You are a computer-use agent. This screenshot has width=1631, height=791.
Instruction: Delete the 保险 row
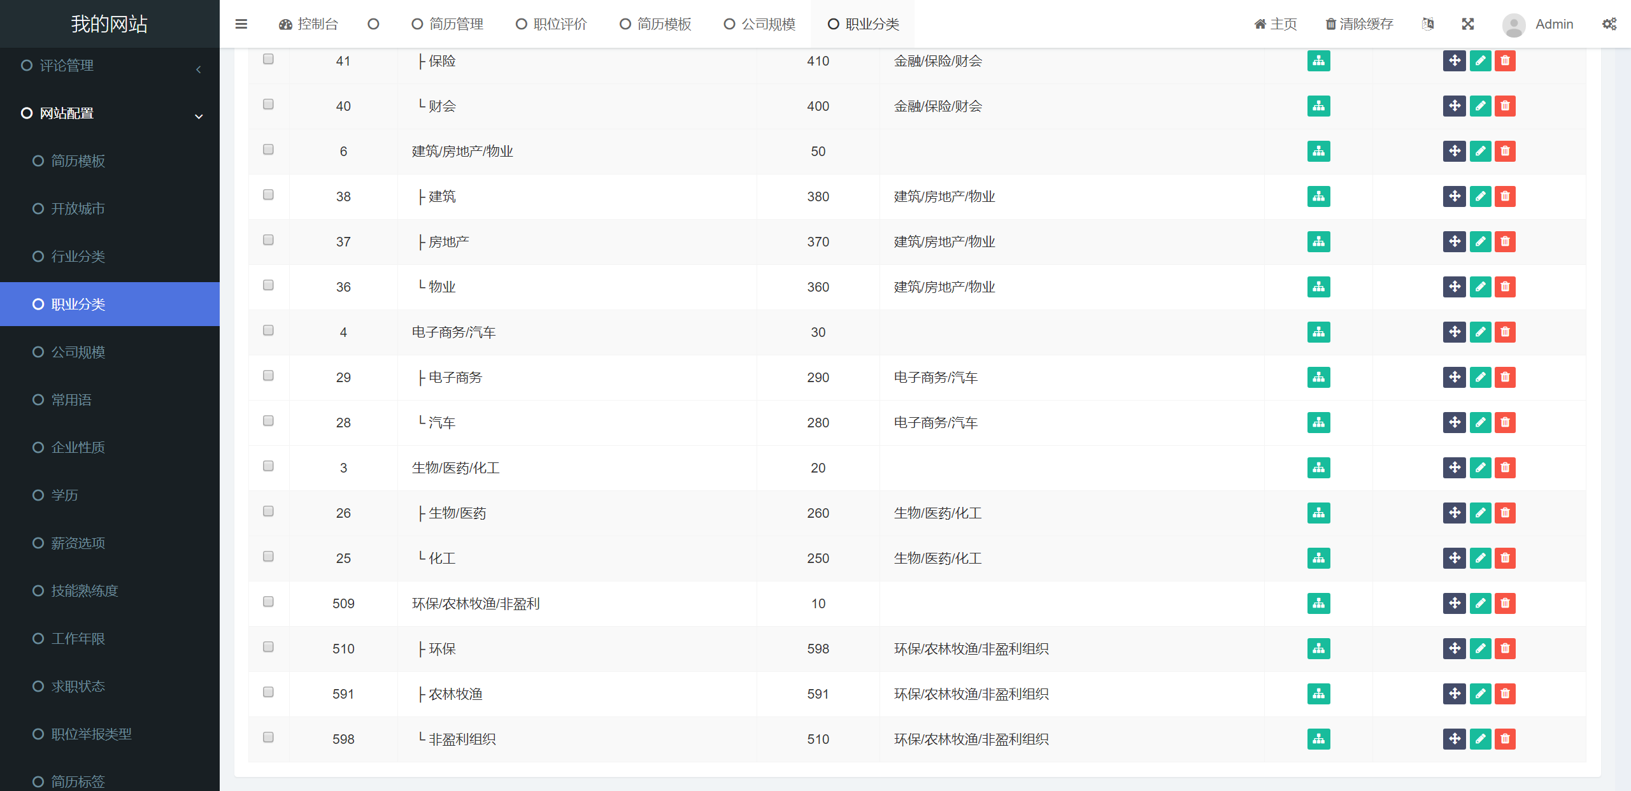point(1505,61)
